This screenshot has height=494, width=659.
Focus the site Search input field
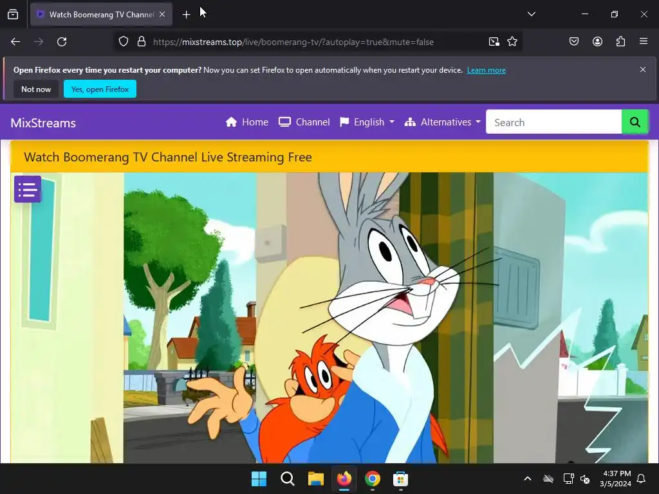click(x=553, y=122)
